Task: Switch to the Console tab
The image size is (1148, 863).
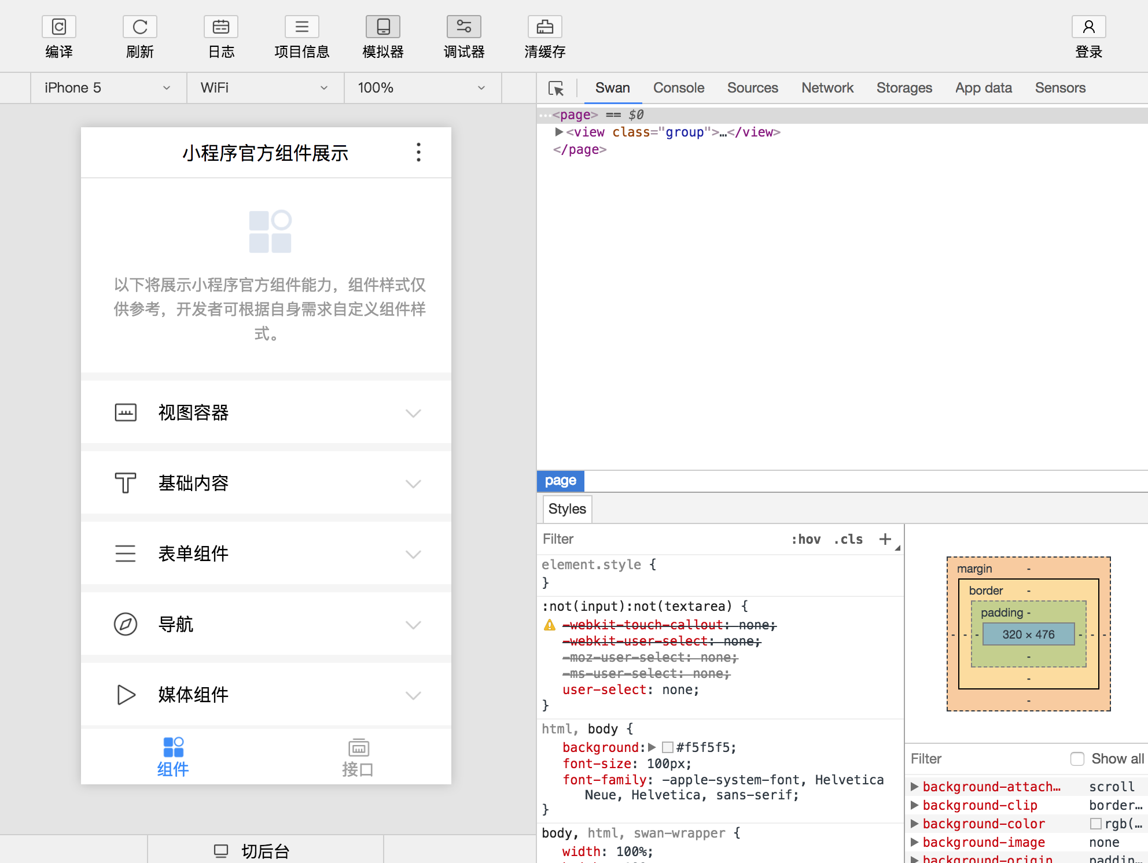Action: click(679, 88)
